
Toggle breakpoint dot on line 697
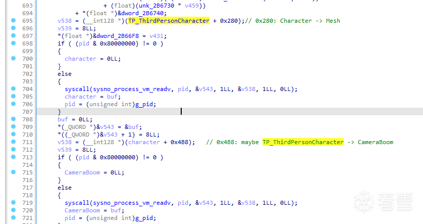pyautogui.click(x=13, y=35)
